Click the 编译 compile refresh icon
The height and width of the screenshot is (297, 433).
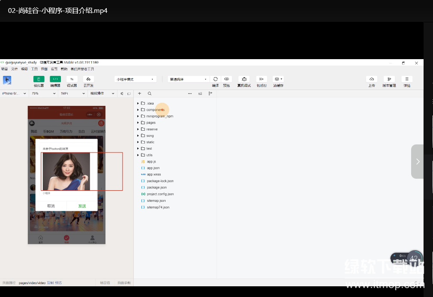[215, 79]
